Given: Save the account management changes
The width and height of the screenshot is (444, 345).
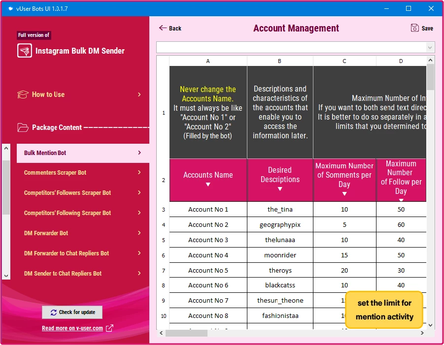Looking at the screenshot, I should pos(422,28).
